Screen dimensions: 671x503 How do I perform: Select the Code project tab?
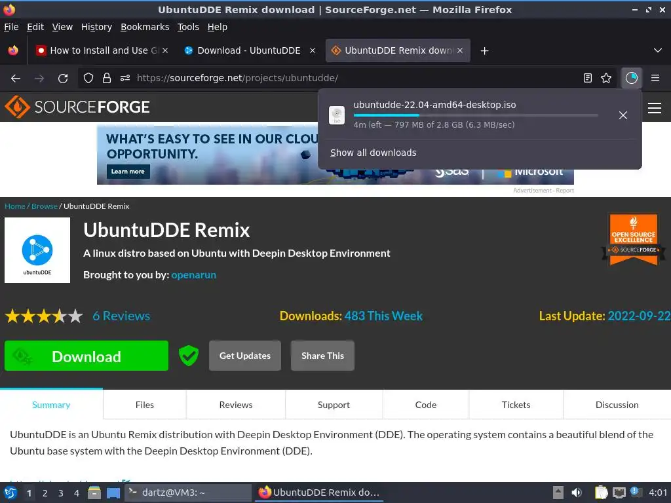pyautogui.click(x=426, y=405)
